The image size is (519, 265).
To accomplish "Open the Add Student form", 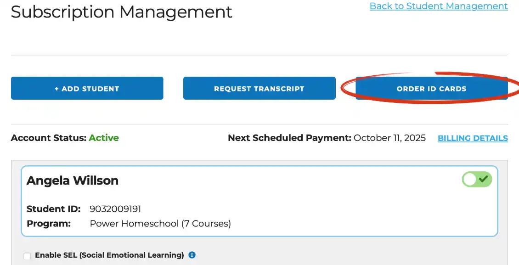I will tap(87, 88).
